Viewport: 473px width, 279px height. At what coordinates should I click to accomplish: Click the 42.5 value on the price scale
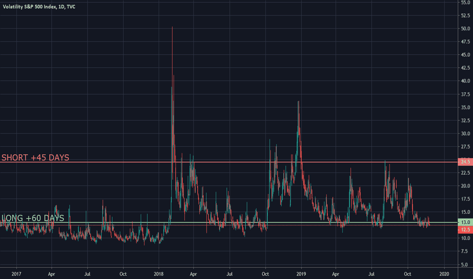click(465, 68)
